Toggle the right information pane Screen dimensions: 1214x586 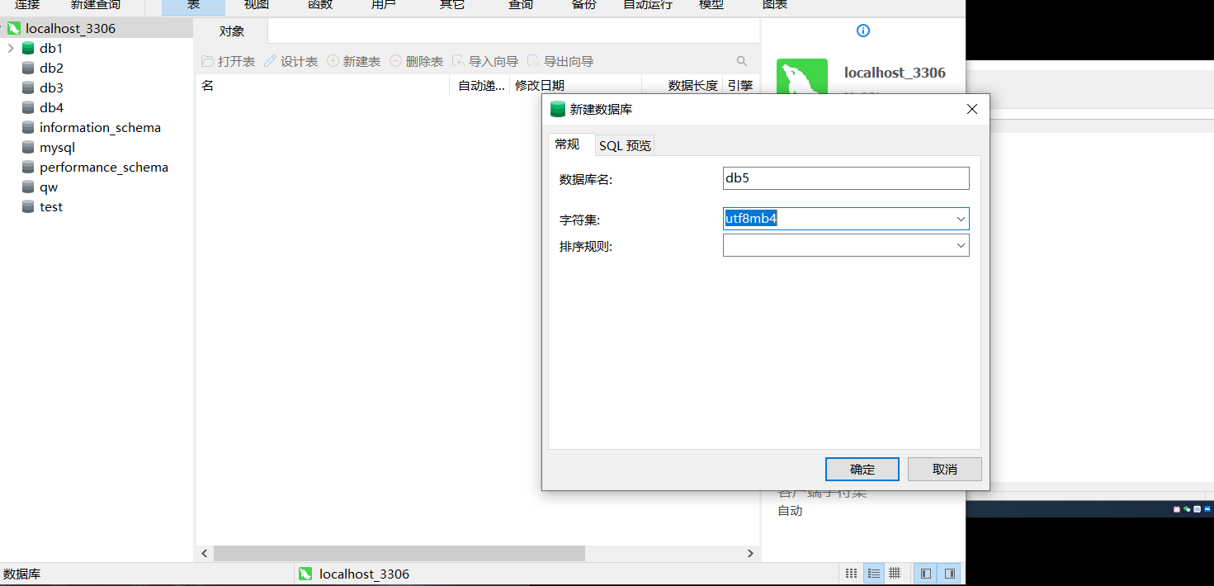950,573
